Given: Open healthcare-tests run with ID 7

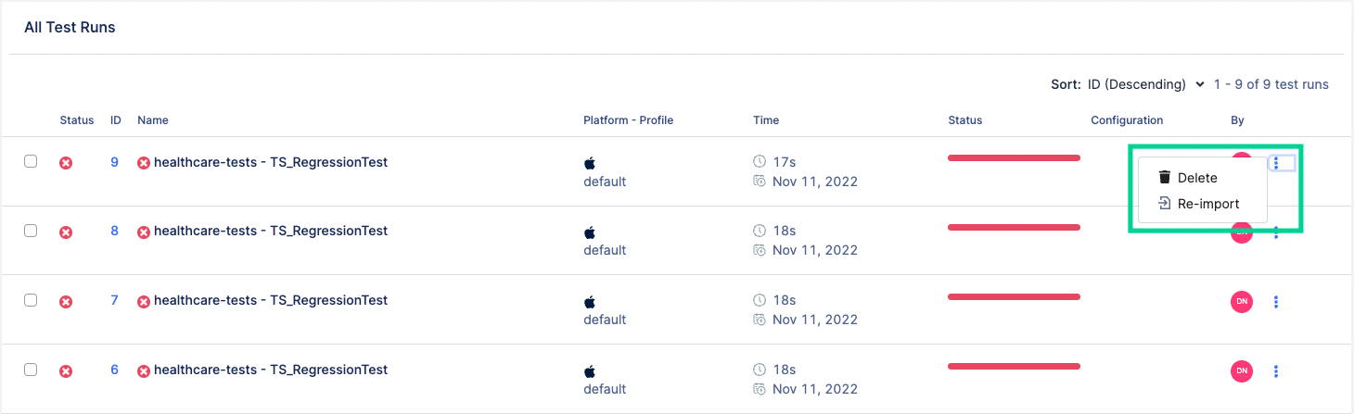Looking at the screenshot, I should 270,300.
